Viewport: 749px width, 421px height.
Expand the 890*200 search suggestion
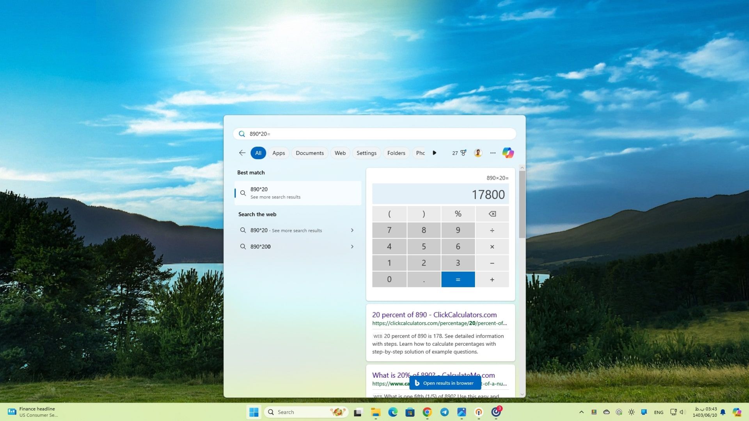(x=353, y=246)
